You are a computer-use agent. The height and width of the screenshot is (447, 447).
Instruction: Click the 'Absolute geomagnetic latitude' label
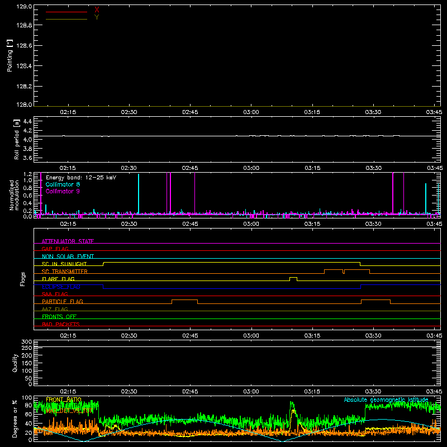coord(386,400)
